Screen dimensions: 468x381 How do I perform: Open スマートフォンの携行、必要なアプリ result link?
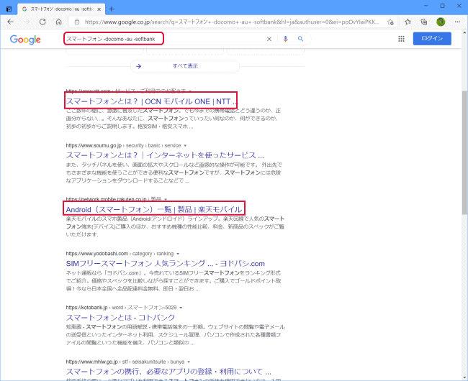click(168, 372)
